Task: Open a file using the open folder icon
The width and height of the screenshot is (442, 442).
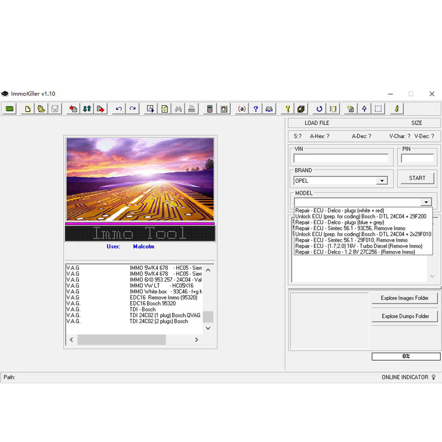Action: pyautogui.click(x=41, y=109)
